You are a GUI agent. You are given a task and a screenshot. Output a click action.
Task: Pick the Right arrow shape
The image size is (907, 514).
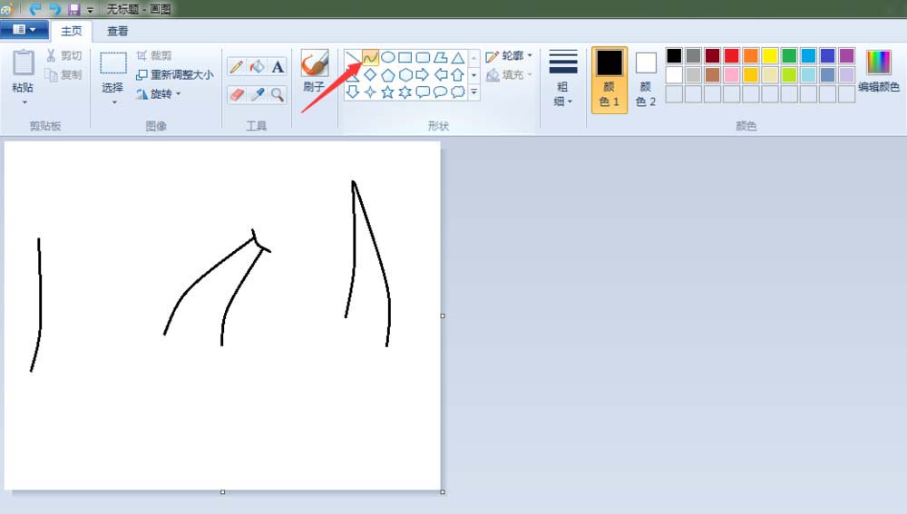tap(423, 74)
